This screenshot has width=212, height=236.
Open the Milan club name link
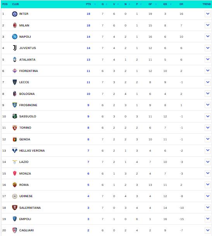point(24,25)
